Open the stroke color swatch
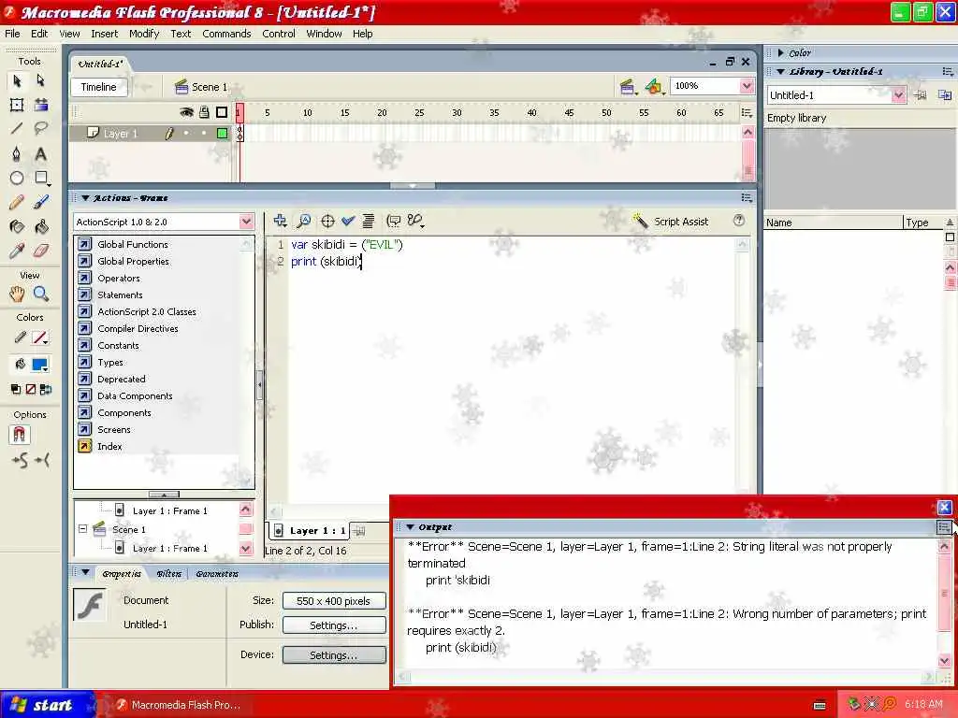Screen dimensions: 958x718 pyautogui.click(x=40, y=337)
